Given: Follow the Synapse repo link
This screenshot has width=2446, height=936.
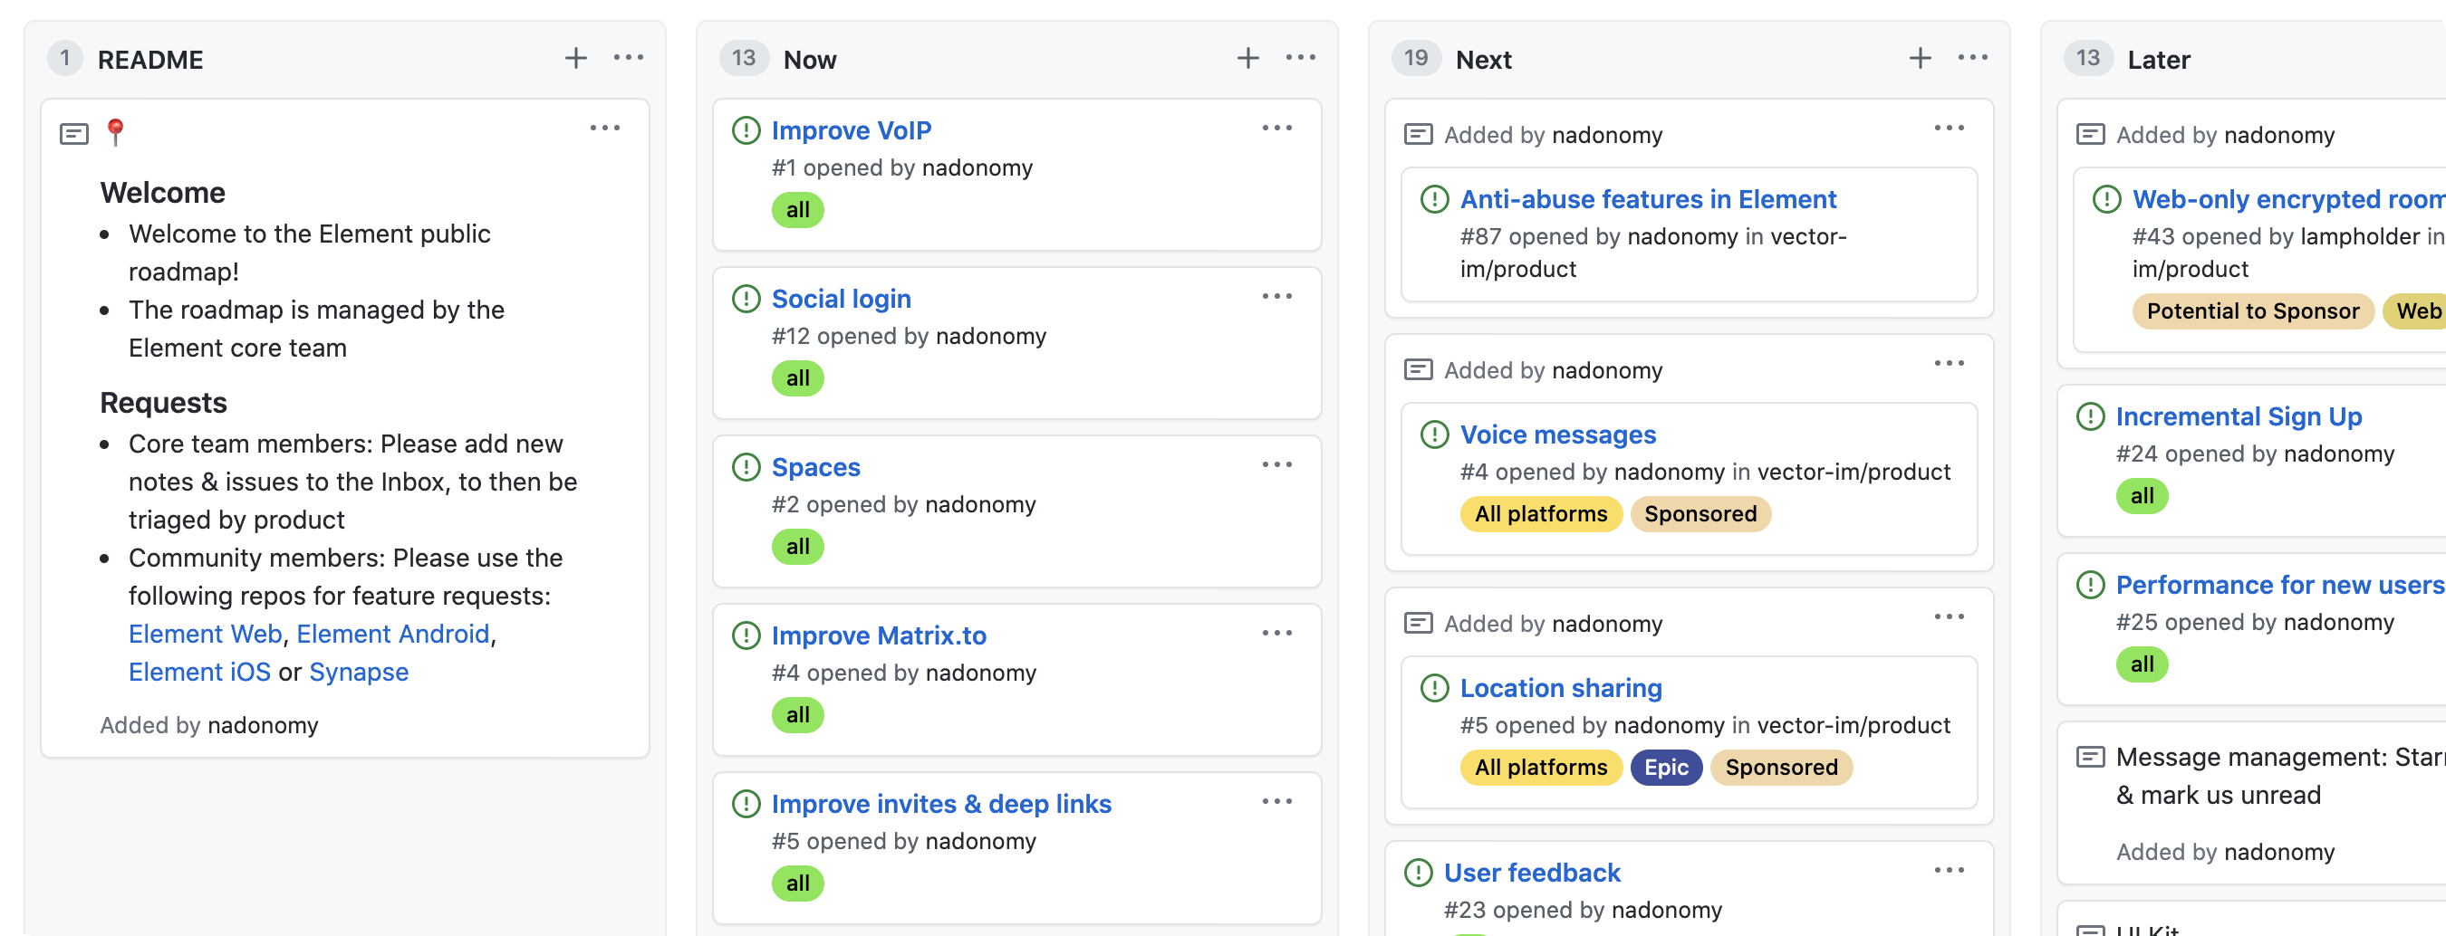Looking at the screenshot, I should pyautogui.click(x=358, y=672).
